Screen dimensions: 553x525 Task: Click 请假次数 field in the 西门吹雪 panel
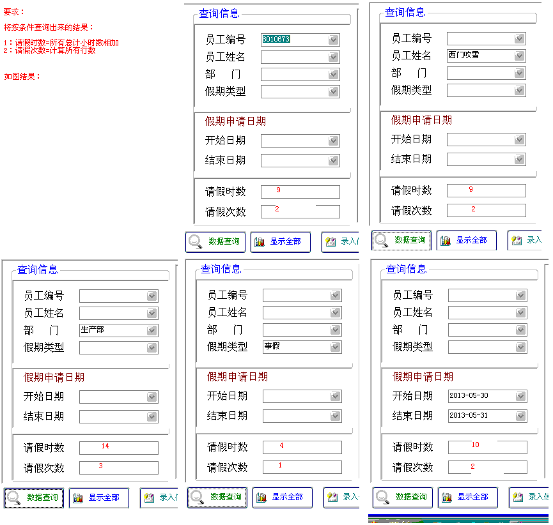[x=487, y=210]
